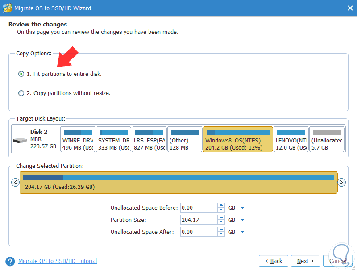This screenshot has height=271, width=357.
Task: Select the (Other) 128 MB partition
Action: pos(185,139)
